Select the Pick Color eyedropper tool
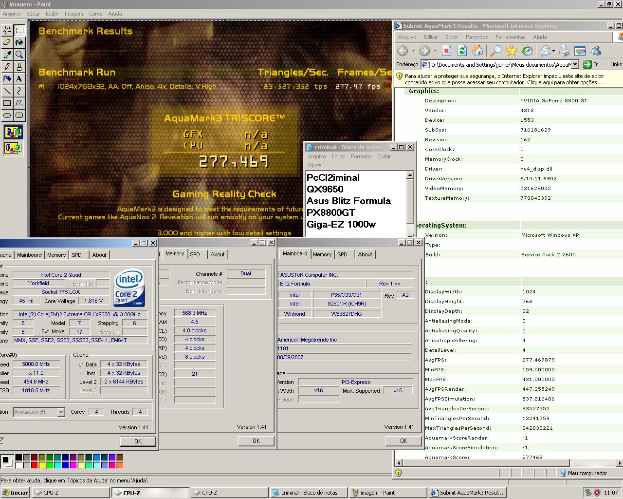Image resolution: width=623 pixels, height=499 pixels. tap(7, 55)
